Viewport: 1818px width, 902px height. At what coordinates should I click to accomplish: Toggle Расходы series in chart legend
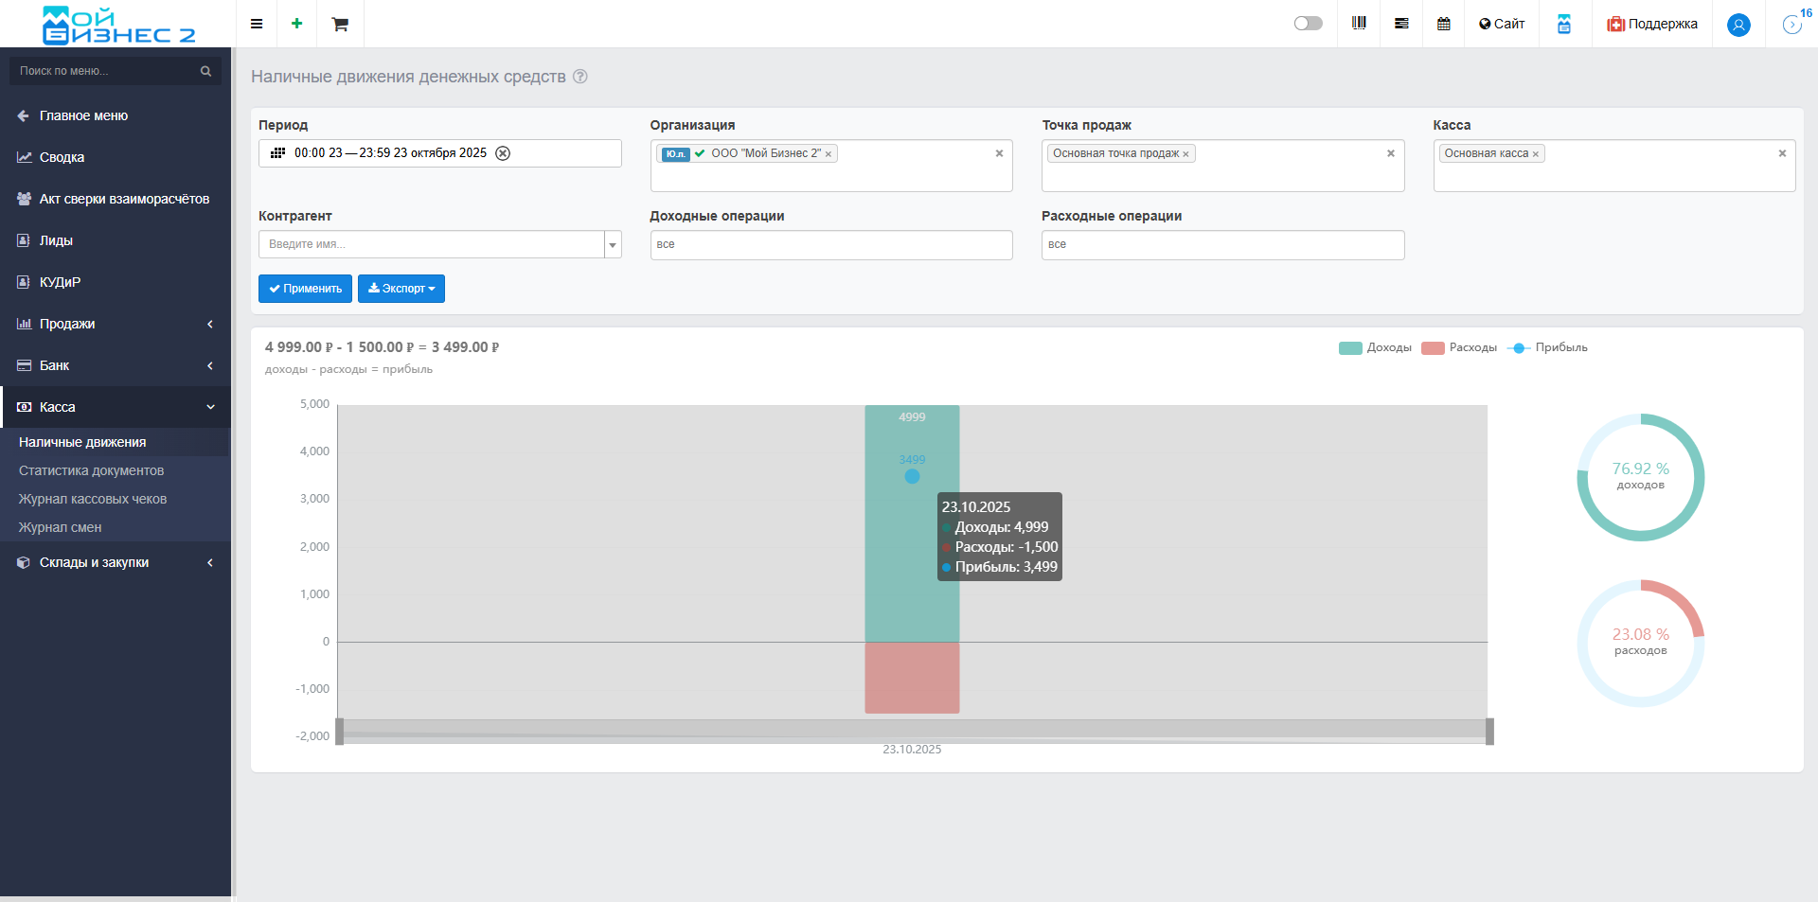(x=1459, y=348)
